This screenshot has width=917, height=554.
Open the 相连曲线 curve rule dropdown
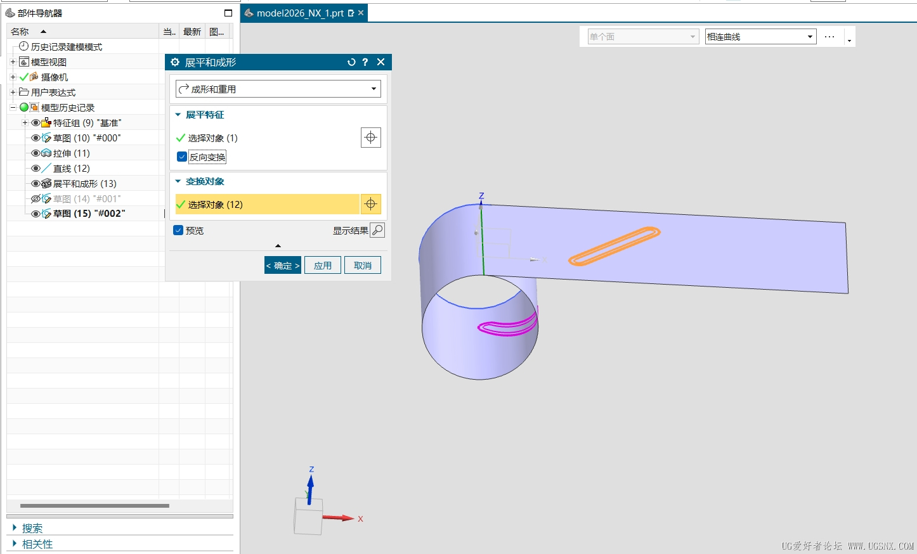coord(760,37)
